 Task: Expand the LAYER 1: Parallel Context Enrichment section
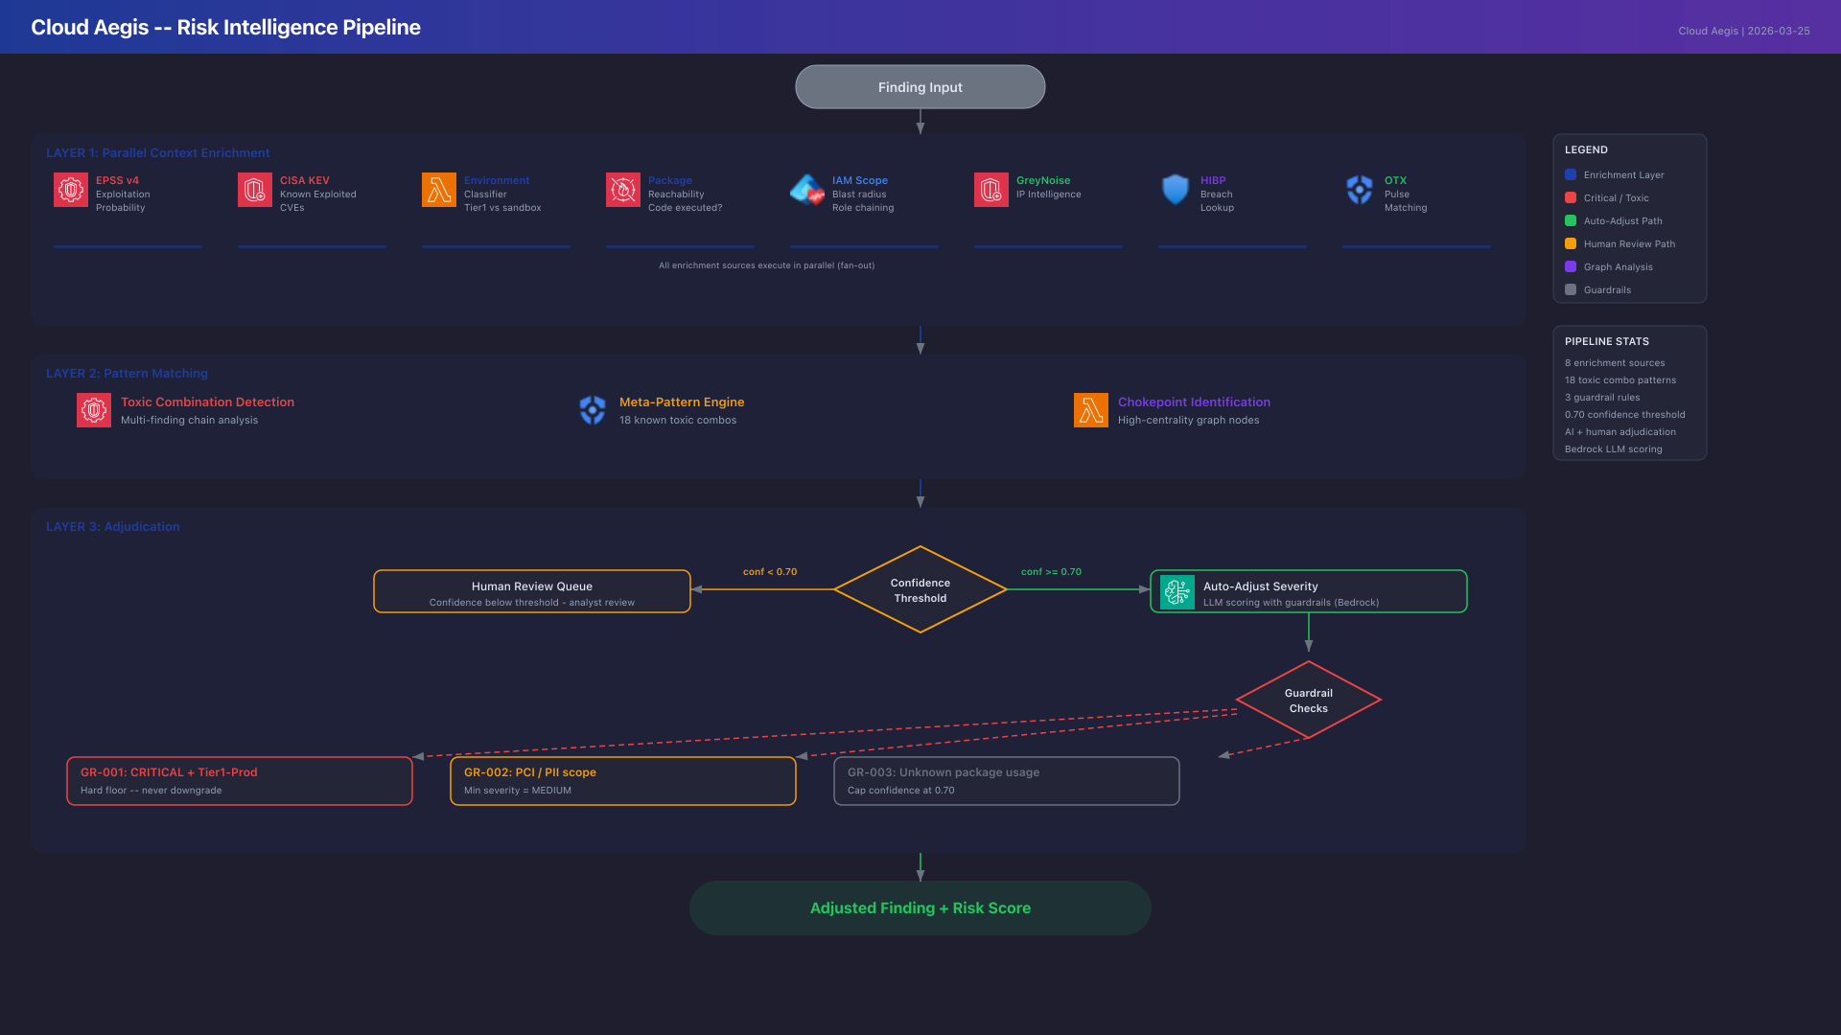tap(158, 152)
